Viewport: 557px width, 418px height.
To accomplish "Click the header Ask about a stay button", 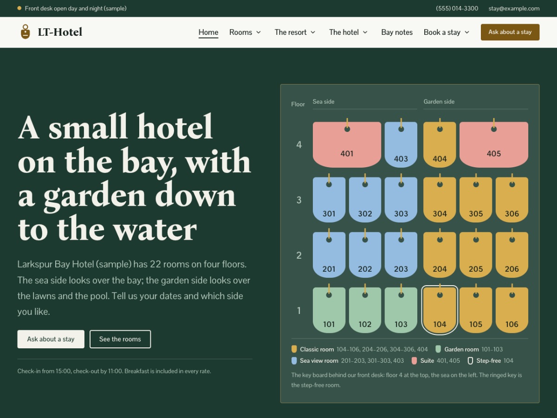I will tap(510, 32).
